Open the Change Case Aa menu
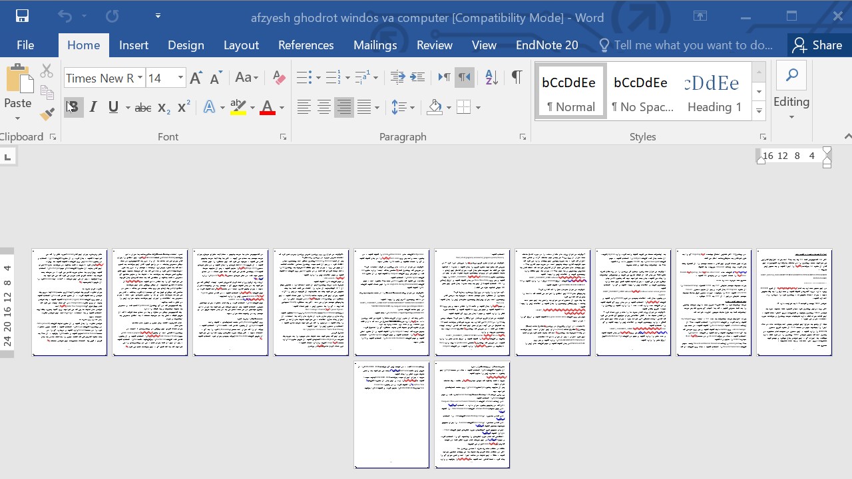The height and width of the screenshot is (479, 852). tap(246, 78)
